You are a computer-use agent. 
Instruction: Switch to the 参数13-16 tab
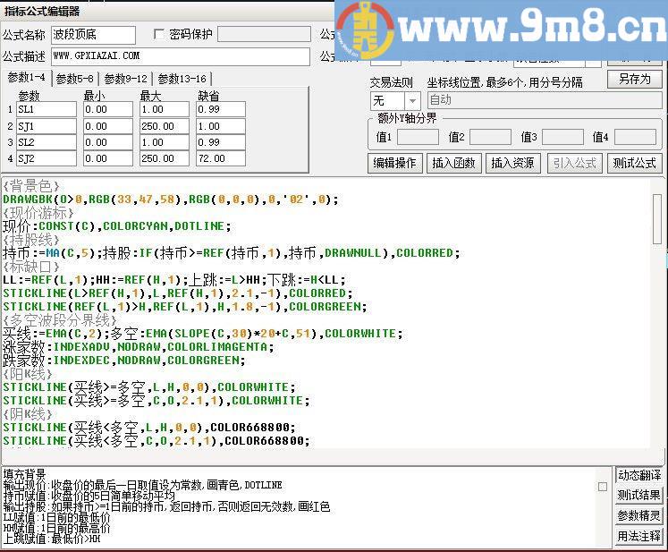pos(182,79)
